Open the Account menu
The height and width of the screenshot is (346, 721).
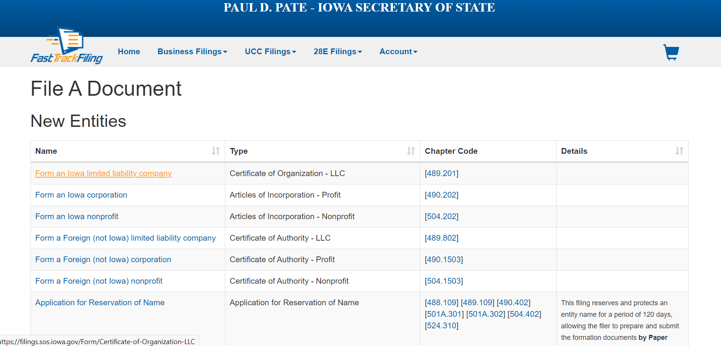coord(398,51)
